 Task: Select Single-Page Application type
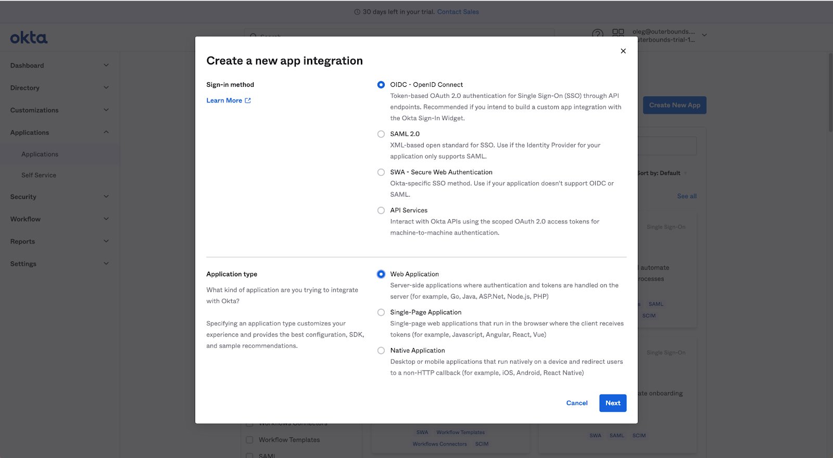[x=381, y=312]
